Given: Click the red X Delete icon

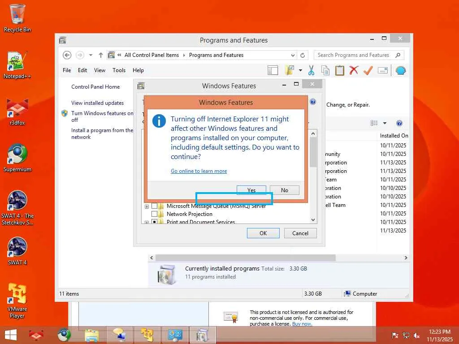Looking at the screenshot, I should pyautogui.click(x=354, y=70).
